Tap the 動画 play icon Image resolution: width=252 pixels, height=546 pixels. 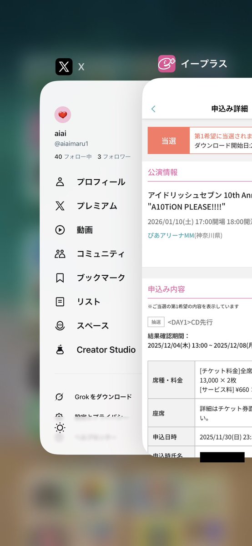(60, 230)
